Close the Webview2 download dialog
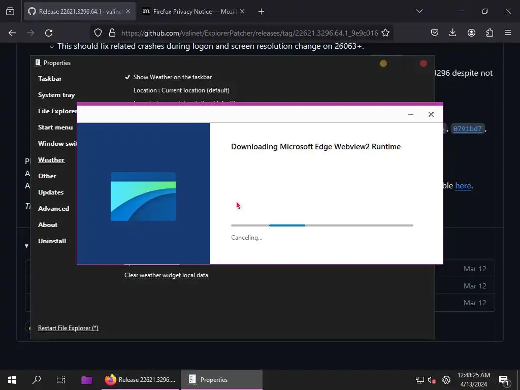Image resolution: width=520 pixels, height=390 pixels. coord(431,114)
